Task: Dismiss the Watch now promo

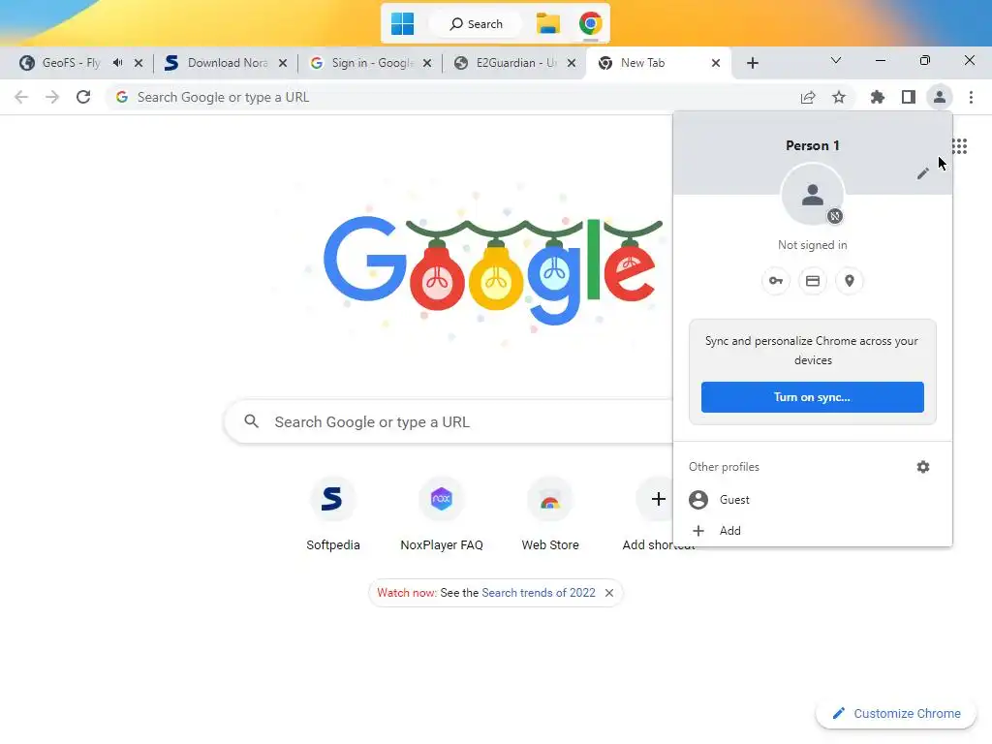Action: [609, 593]
